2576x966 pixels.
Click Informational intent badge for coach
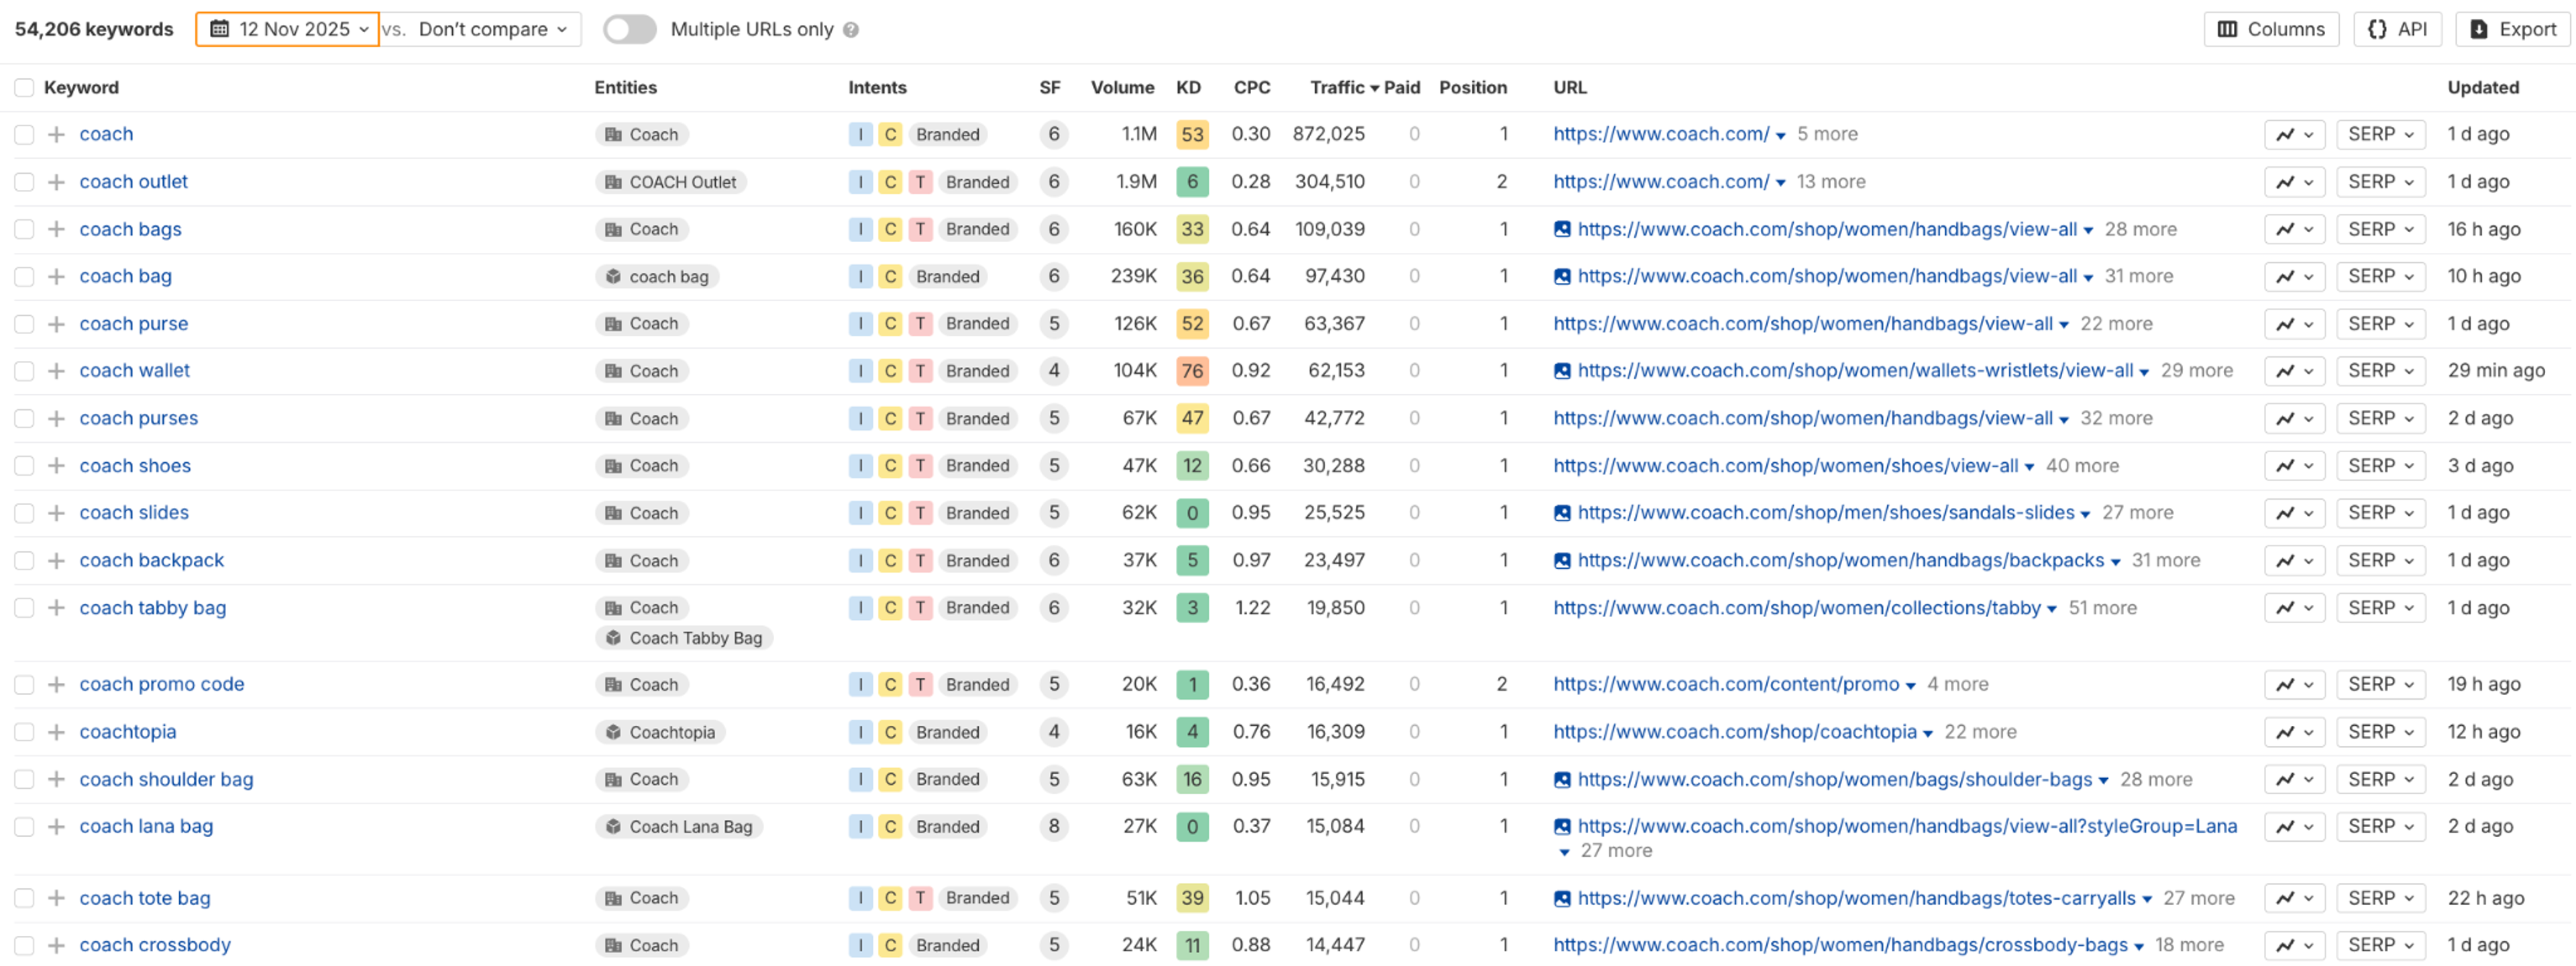(x=860, y=134)
